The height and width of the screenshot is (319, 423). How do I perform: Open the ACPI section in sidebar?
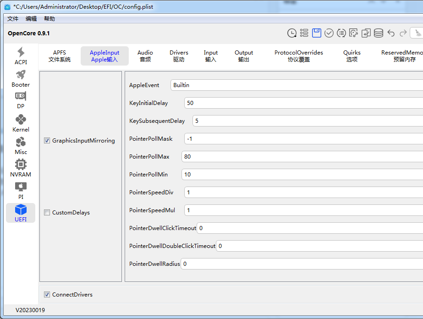tap(21, 56)
